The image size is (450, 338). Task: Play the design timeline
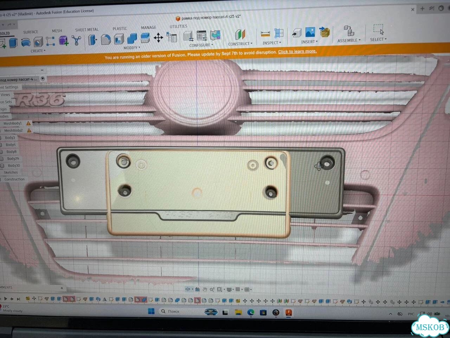tap(5, 299)
